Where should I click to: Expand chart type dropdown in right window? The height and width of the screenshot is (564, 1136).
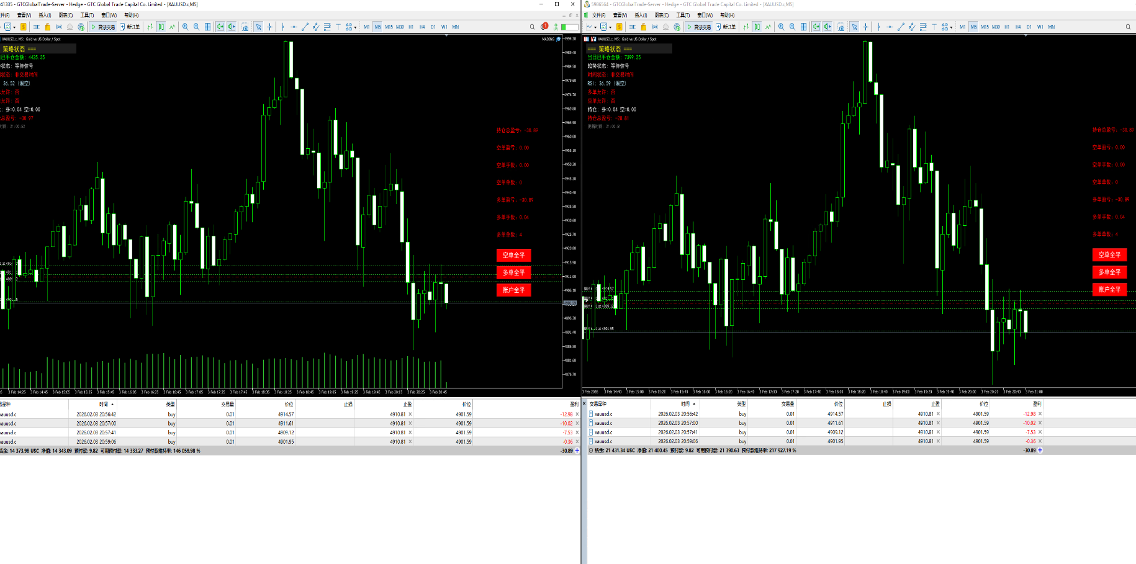(595, 27)
